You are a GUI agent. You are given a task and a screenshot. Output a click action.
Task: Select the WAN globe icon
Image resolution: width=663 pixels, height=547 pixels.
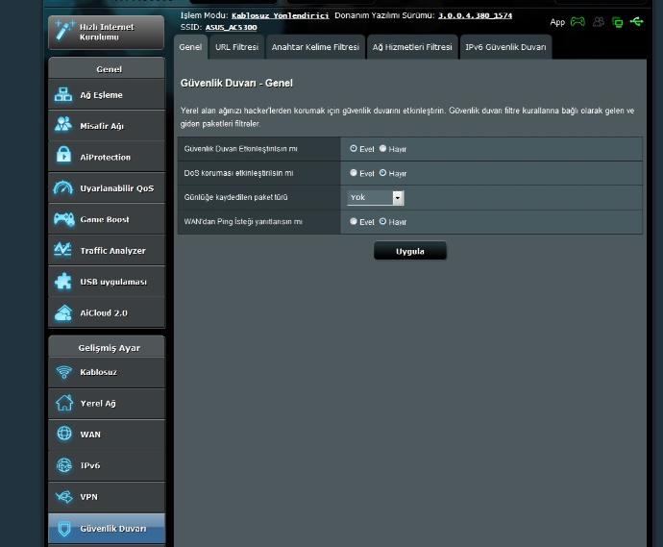coord(64,434)
